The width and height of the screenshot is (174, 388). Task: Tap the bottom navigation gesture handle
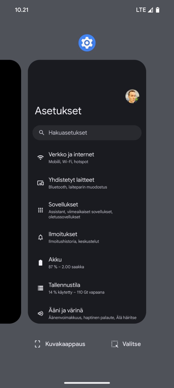[x=87, y=383]
